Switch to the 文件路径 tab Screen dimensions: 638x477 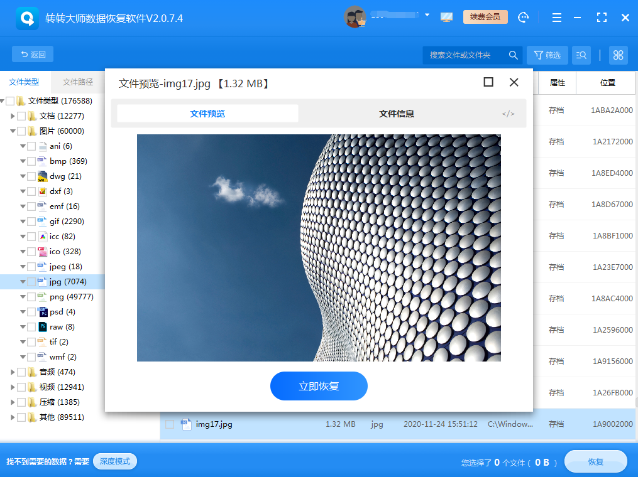click(77, 82)
